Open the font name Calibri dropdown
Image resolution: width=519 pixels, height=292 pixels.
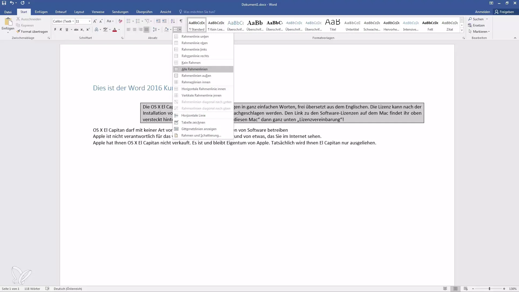pyautogui.click(x=73, y=21)
